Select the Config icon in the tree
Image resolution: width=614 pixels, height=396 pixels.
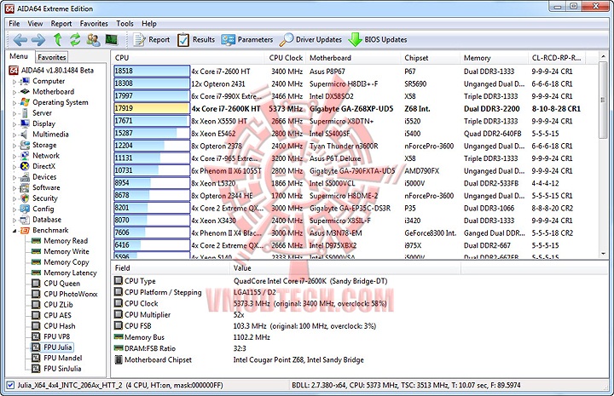point(25,209)
